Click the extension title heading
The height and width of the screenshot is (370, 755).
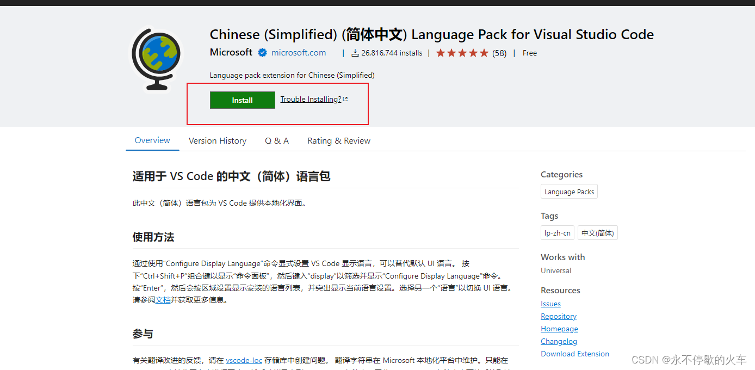(x=432, y=34)
